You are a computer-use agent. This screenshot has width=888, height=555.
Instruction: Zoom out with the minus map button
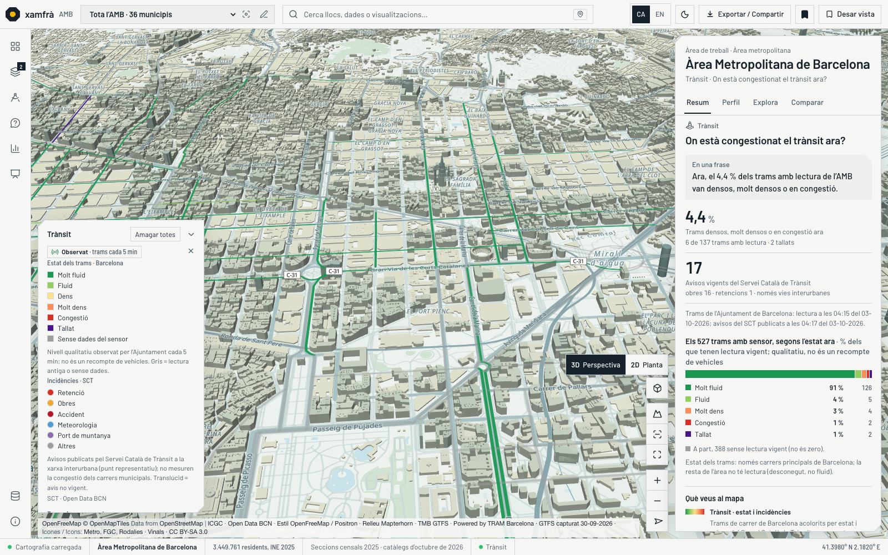tap(657, 501)
